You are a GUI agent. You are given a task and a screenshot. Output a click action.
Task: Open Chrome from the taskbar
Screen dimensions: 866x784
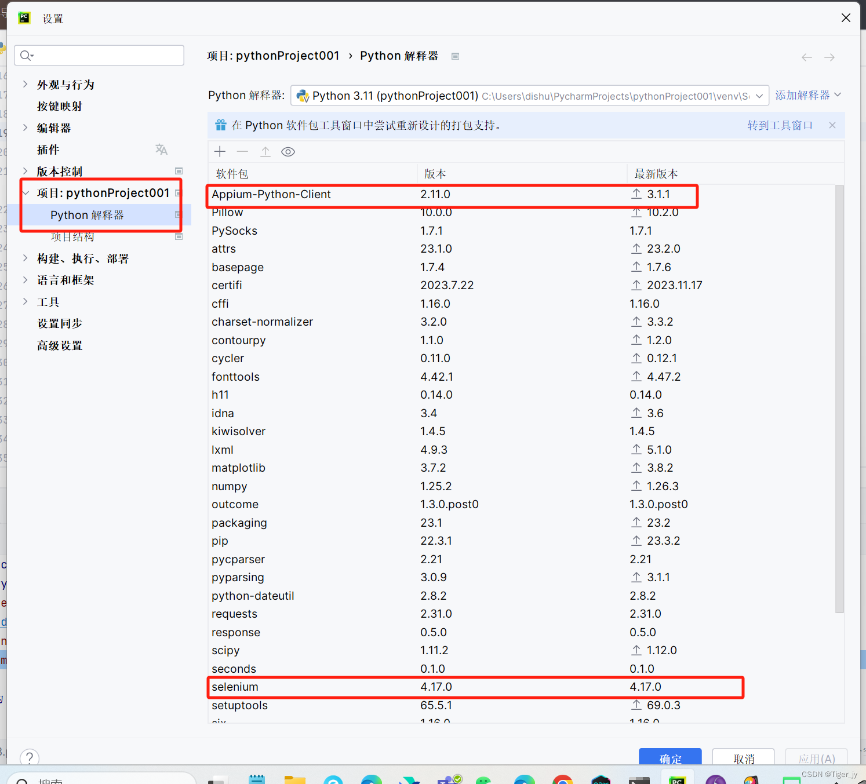(x=562, y=779)
